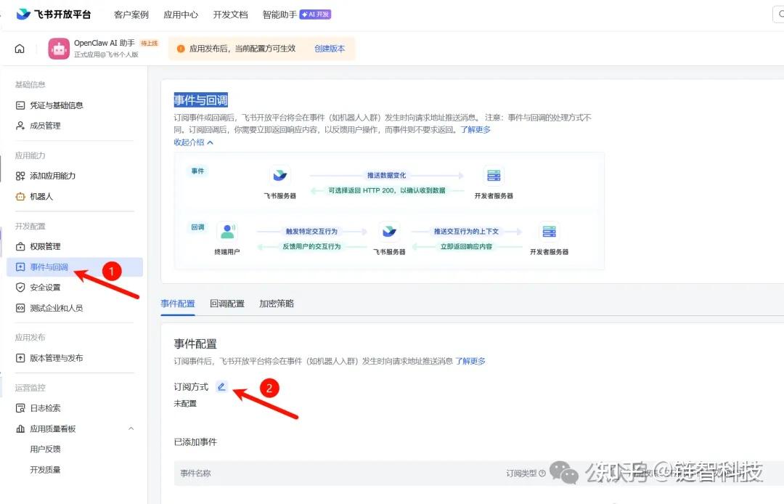This screenshot has height=504, width=784.
Task: Click 立即返回响应内容 label in diagram
Action: click(466, 246)
